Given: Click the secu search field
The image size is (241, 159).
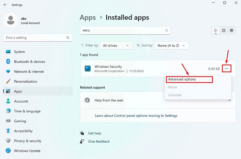Looking at the screenshot, I should point(124,30).
